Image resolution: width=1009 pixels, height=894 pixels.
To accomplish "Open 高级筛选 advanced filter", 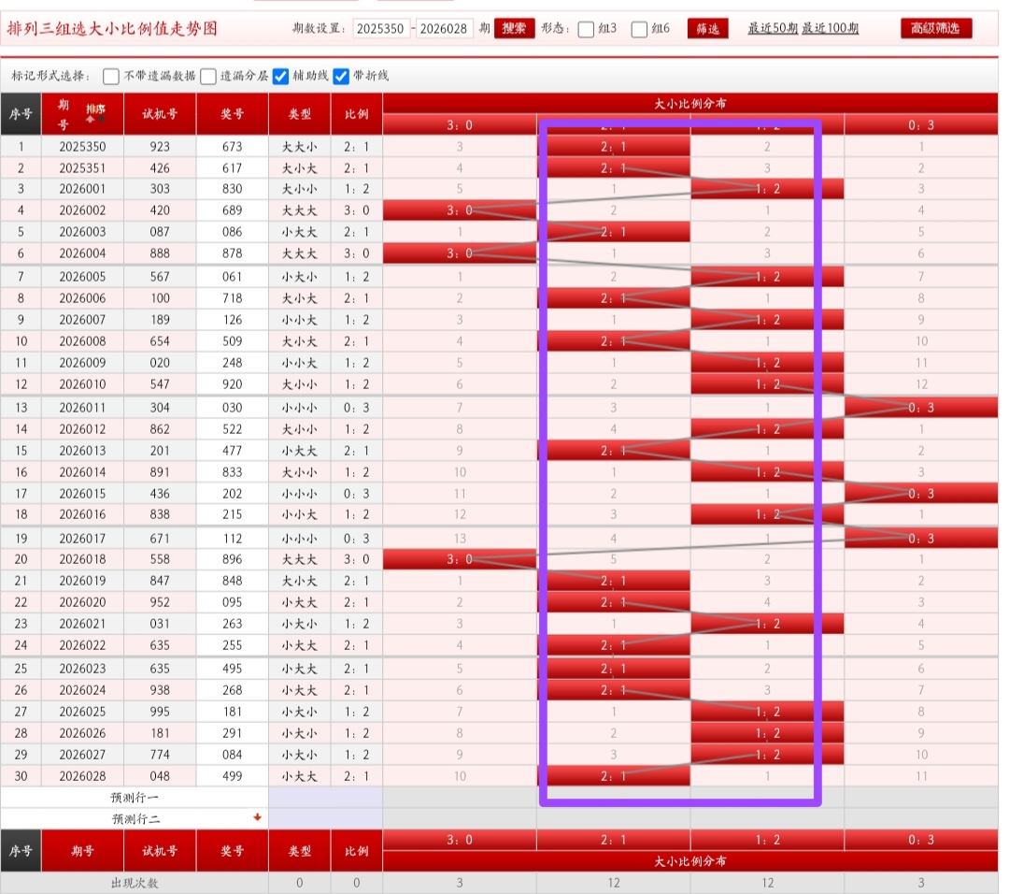I will (x=935, y=28).
